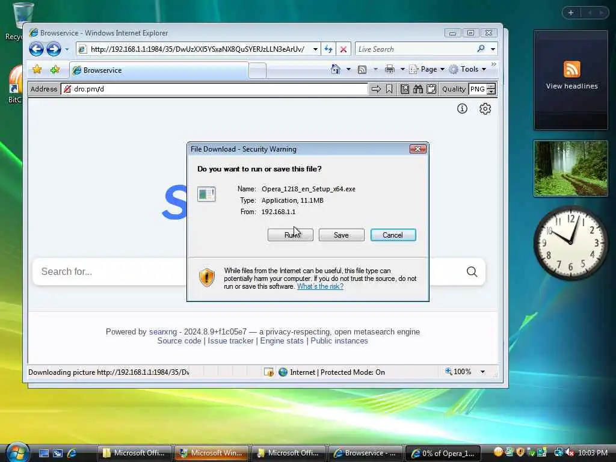Image resolution: width=616 pixels, height=462 pixels.
Task: Open the Issue tracker link
Action: coord(230,340)
